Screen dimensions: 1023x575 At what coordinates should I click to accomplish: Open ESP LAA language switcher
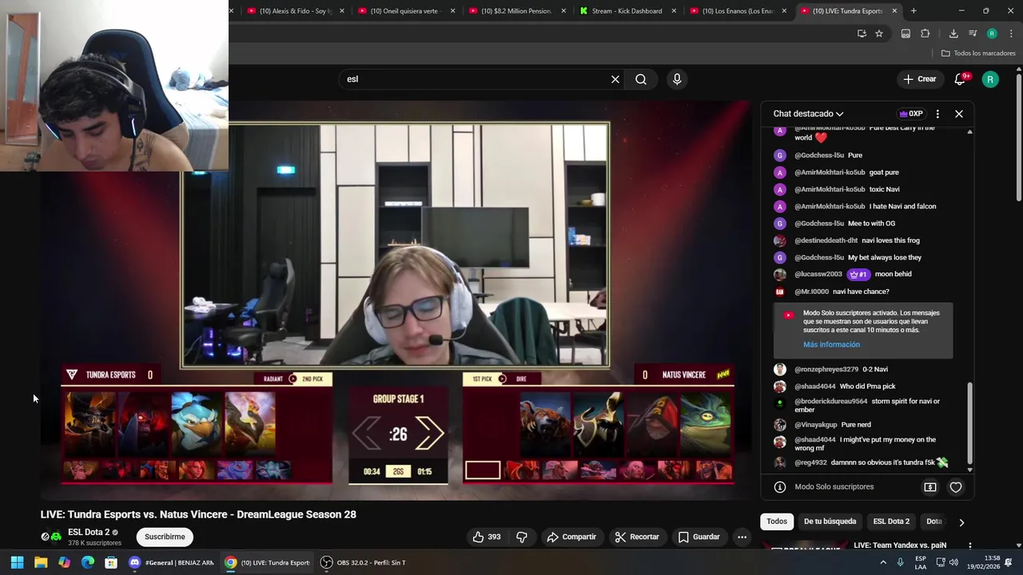tap(921, 562)
